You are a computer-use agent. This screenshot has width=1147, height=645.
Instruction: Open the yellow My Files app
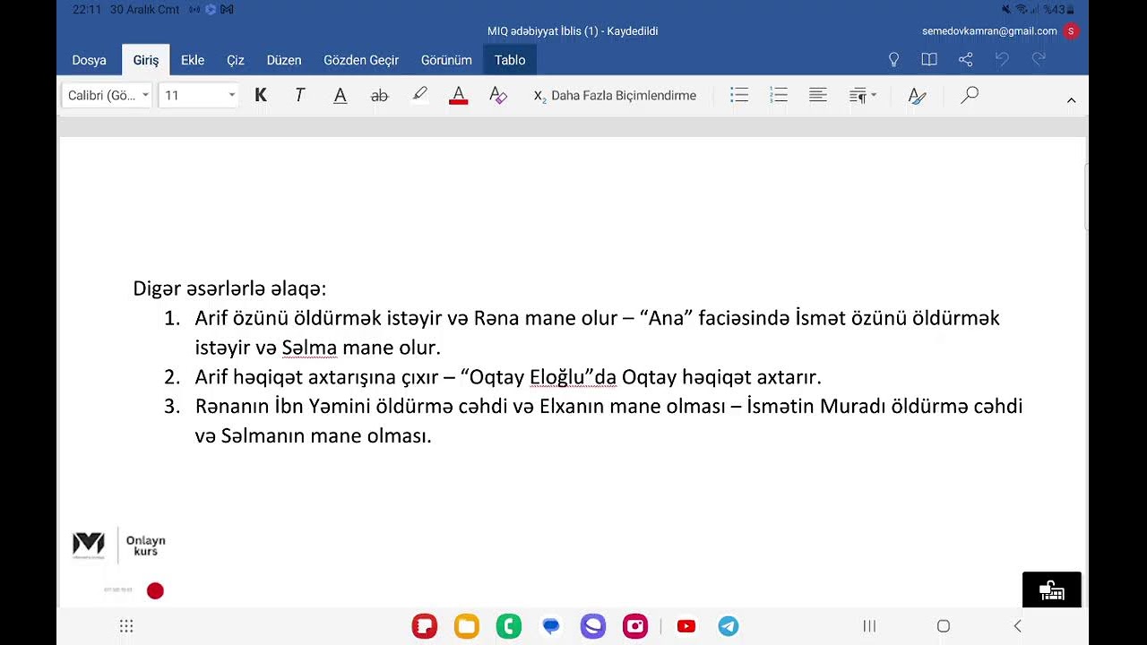coord(467,626)
